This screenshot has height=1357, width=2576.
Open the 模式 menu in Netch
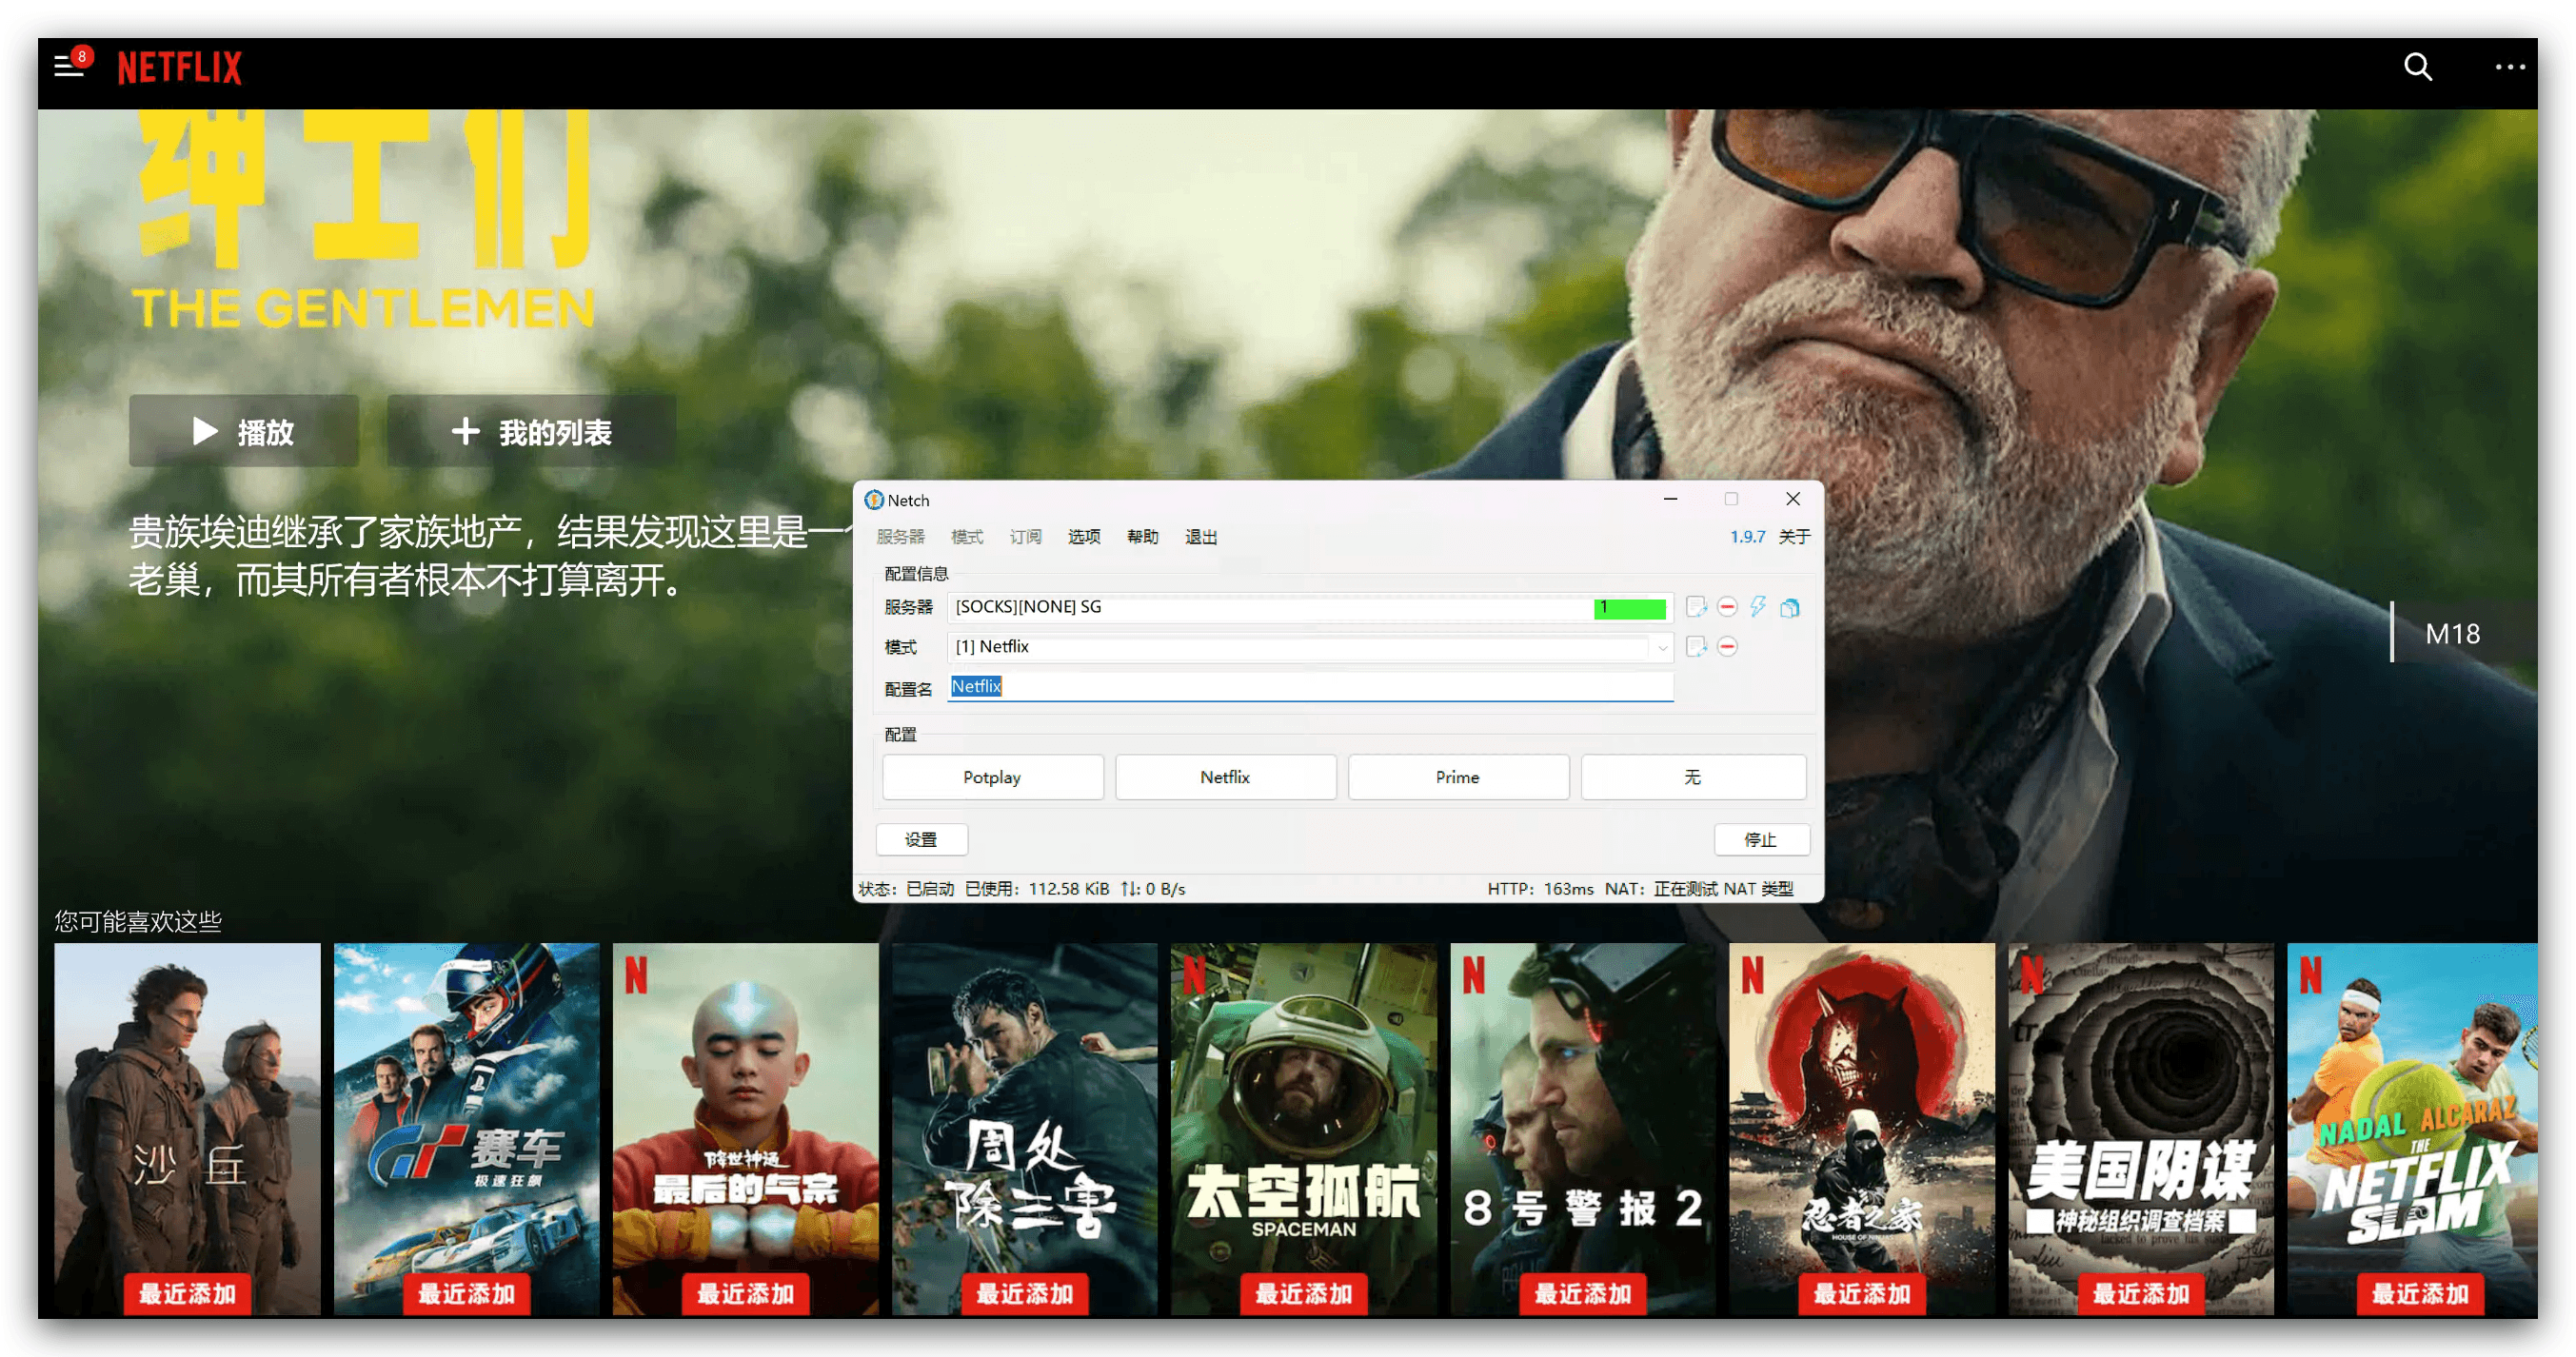coord(967,537)
